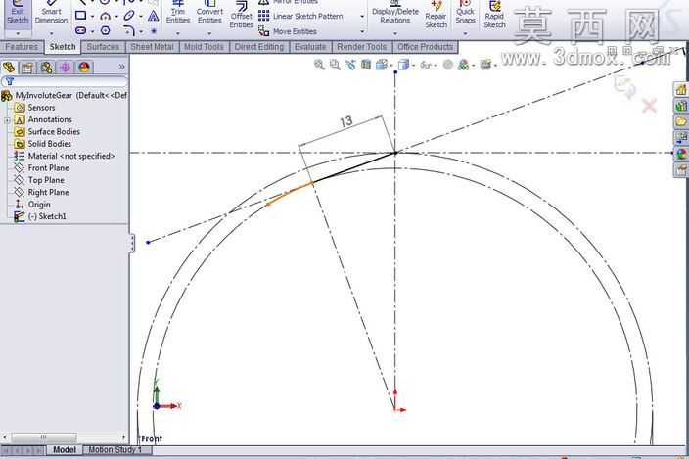Click Convert Entities
Image resolution: width=689 pixels, height=459 pixels.
(x=209, y=13)
